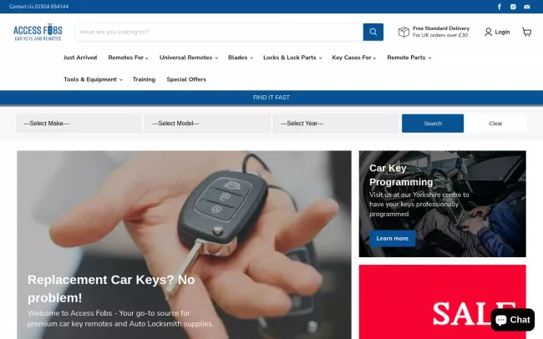Go to Just Arrived
Screen dimensions: 543x339
pyautogui.click(x=80, y=58)
